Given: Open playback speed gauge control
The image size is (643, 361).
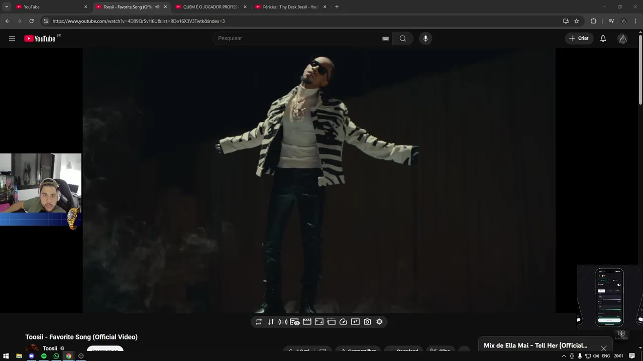Looking at the screenshot, I should (343, 322).
